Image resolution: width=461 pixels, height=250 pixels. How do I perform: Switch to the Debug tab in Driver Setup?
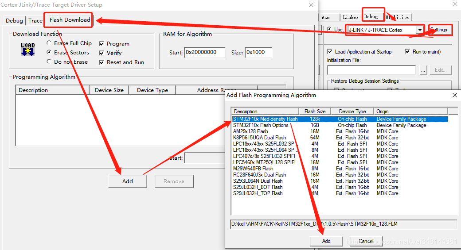[x=14, y=20]
